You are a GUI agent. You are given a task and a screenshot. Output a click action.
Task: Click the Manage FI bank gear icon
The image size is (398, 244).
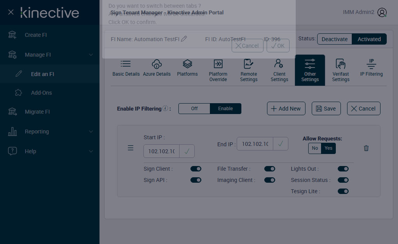(12, 55)
